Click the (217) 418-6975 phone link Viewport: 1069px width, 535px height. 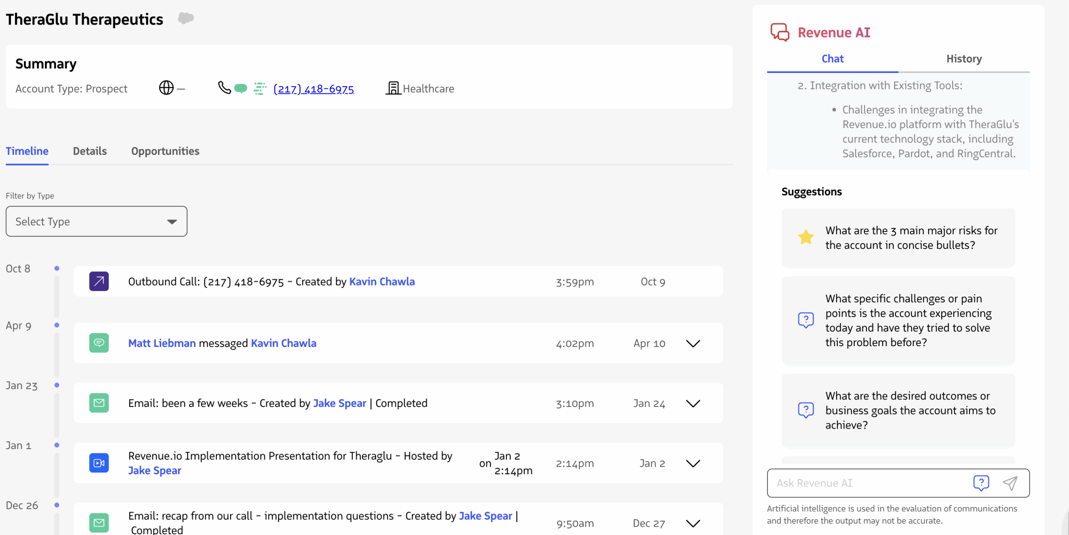click(x=313, y=88)
